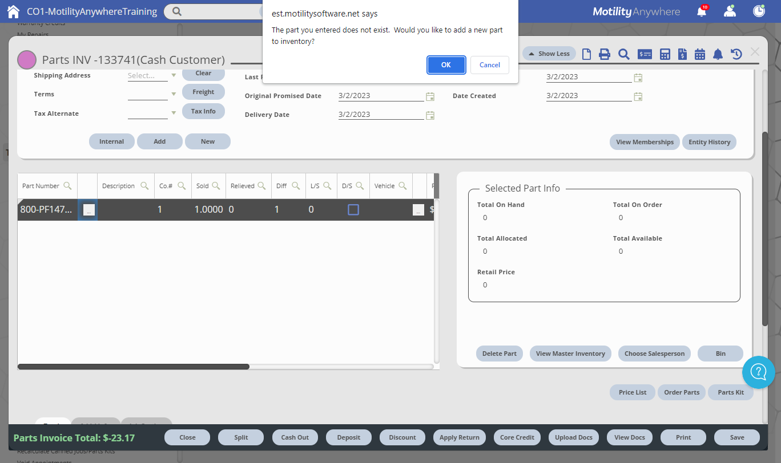Expand the Shipping Address dropdown
This screenshot has width=781, height=463.
[x=174, y=75]
